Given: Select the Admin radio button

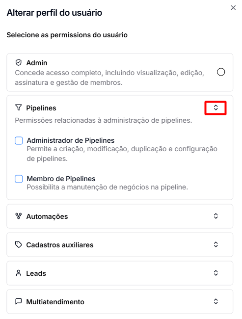Looking at the screenshot, I should pos(221,72).
